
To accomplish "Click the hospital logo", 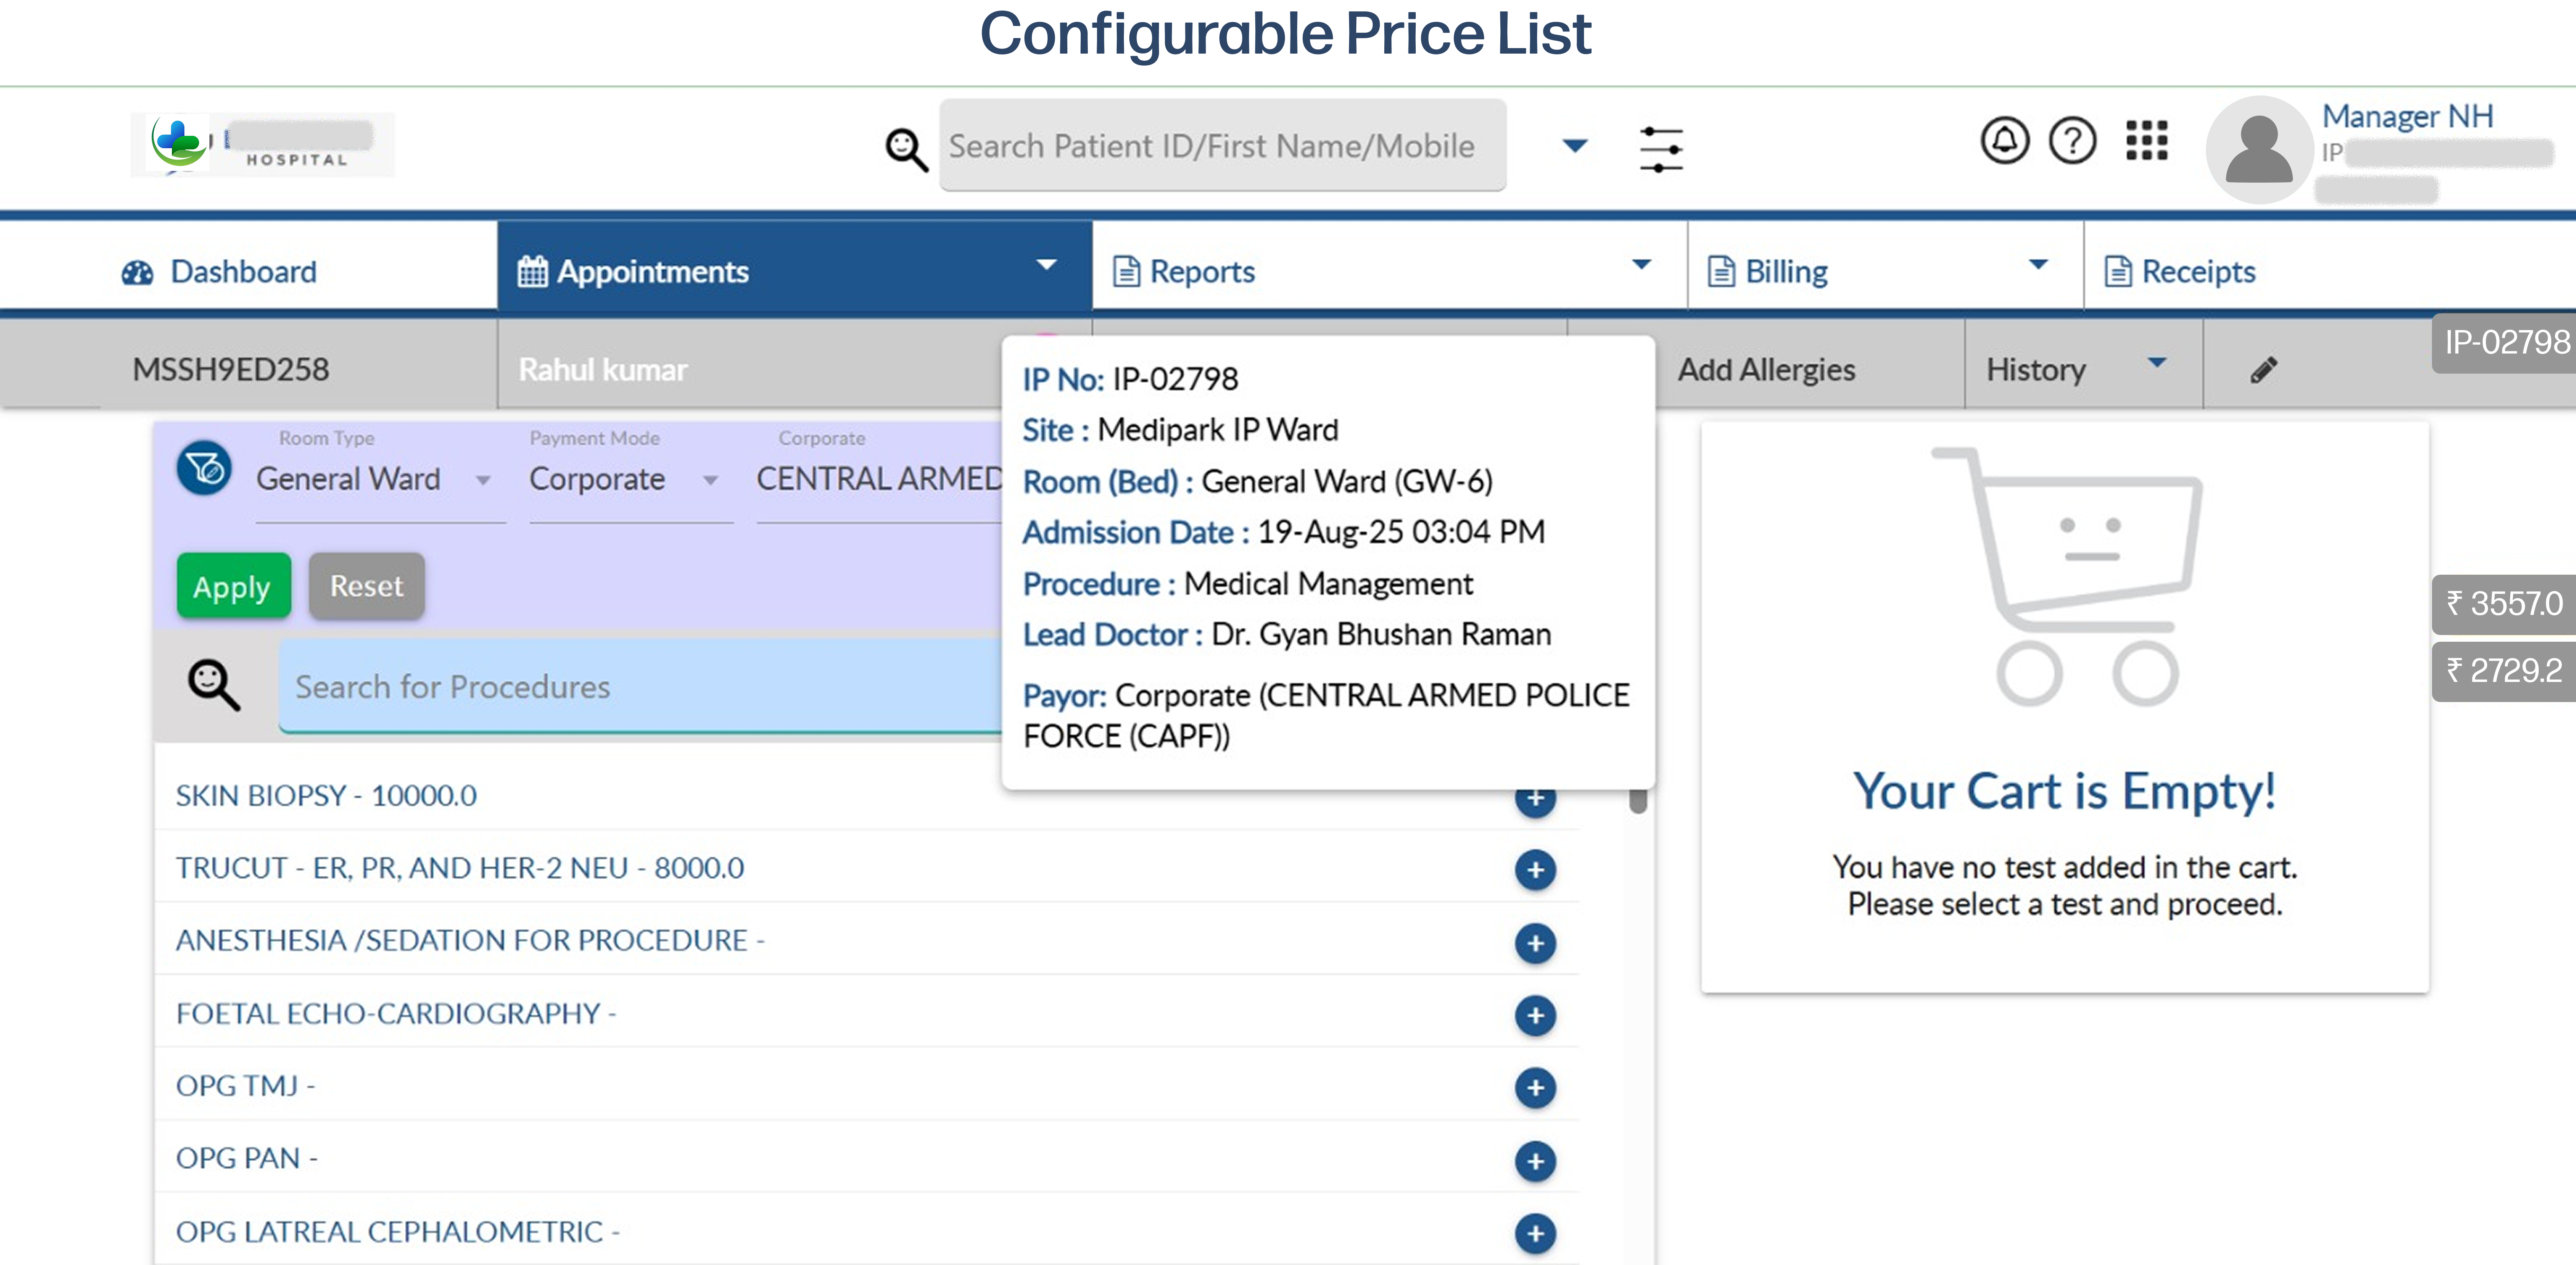I will 263,144.
